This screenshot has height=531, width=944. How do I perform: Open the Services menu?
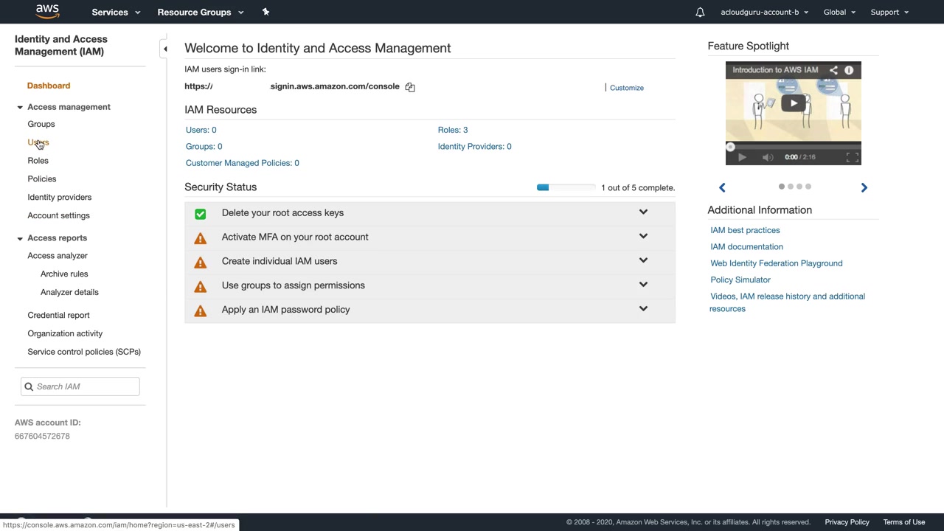[x=116, y=12]
